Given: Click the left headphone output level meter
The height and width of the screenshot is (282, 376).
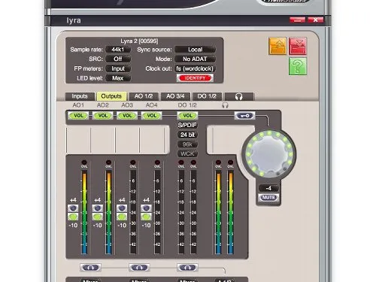Looking at the screenshot, I should point(218,212).
